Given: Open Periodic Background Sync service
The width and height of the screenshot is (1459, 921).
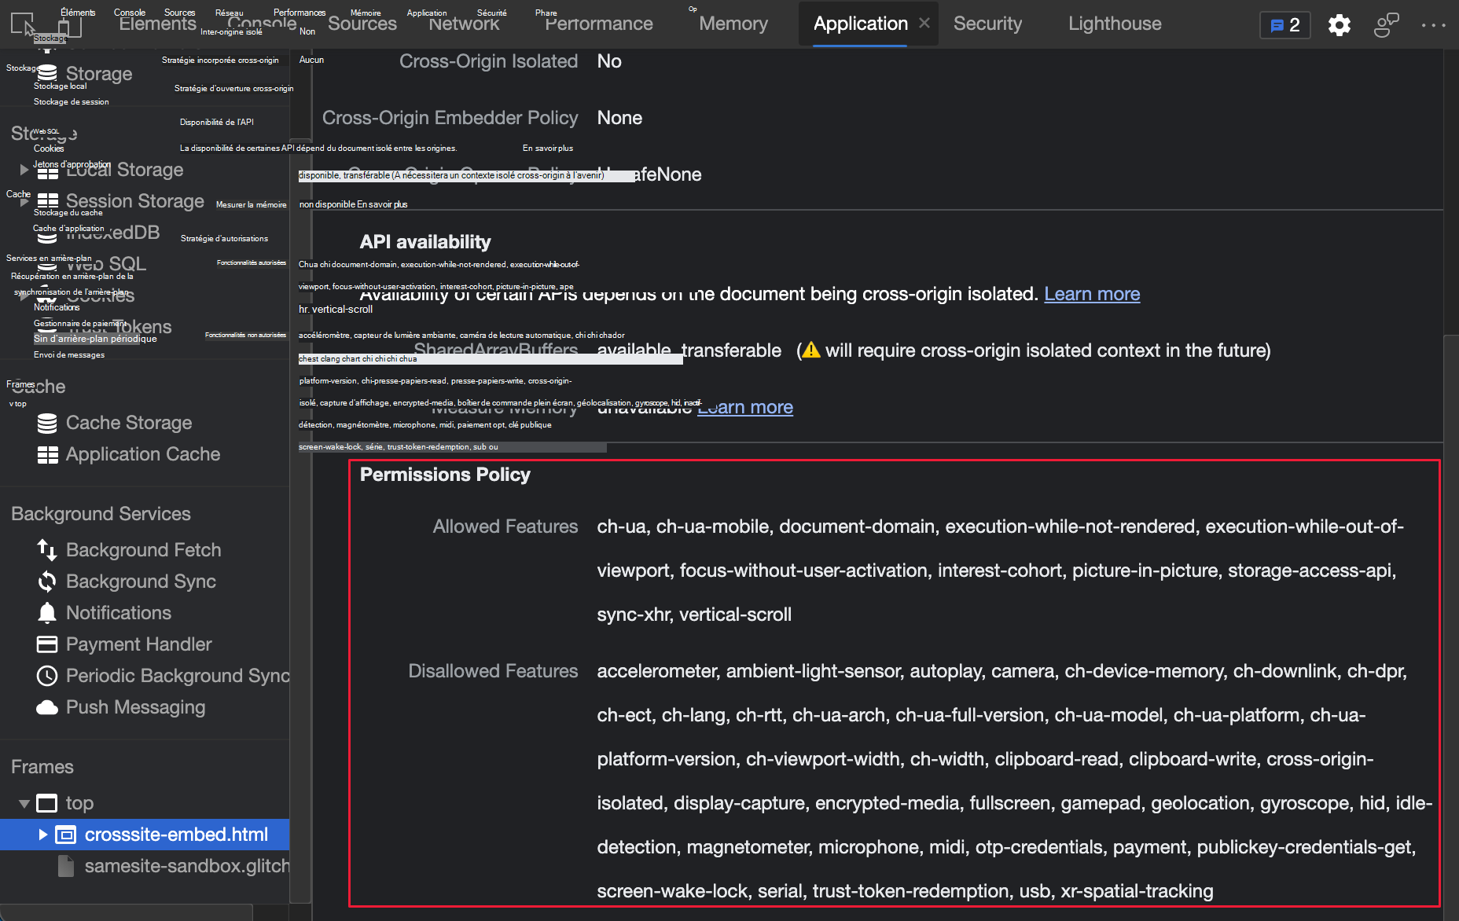Looking at the screenshot, I should click(x=178, y=676).
